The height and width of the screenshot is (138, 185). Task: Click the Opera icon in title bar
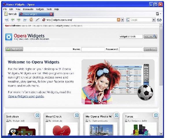click(x=5, y=5)
